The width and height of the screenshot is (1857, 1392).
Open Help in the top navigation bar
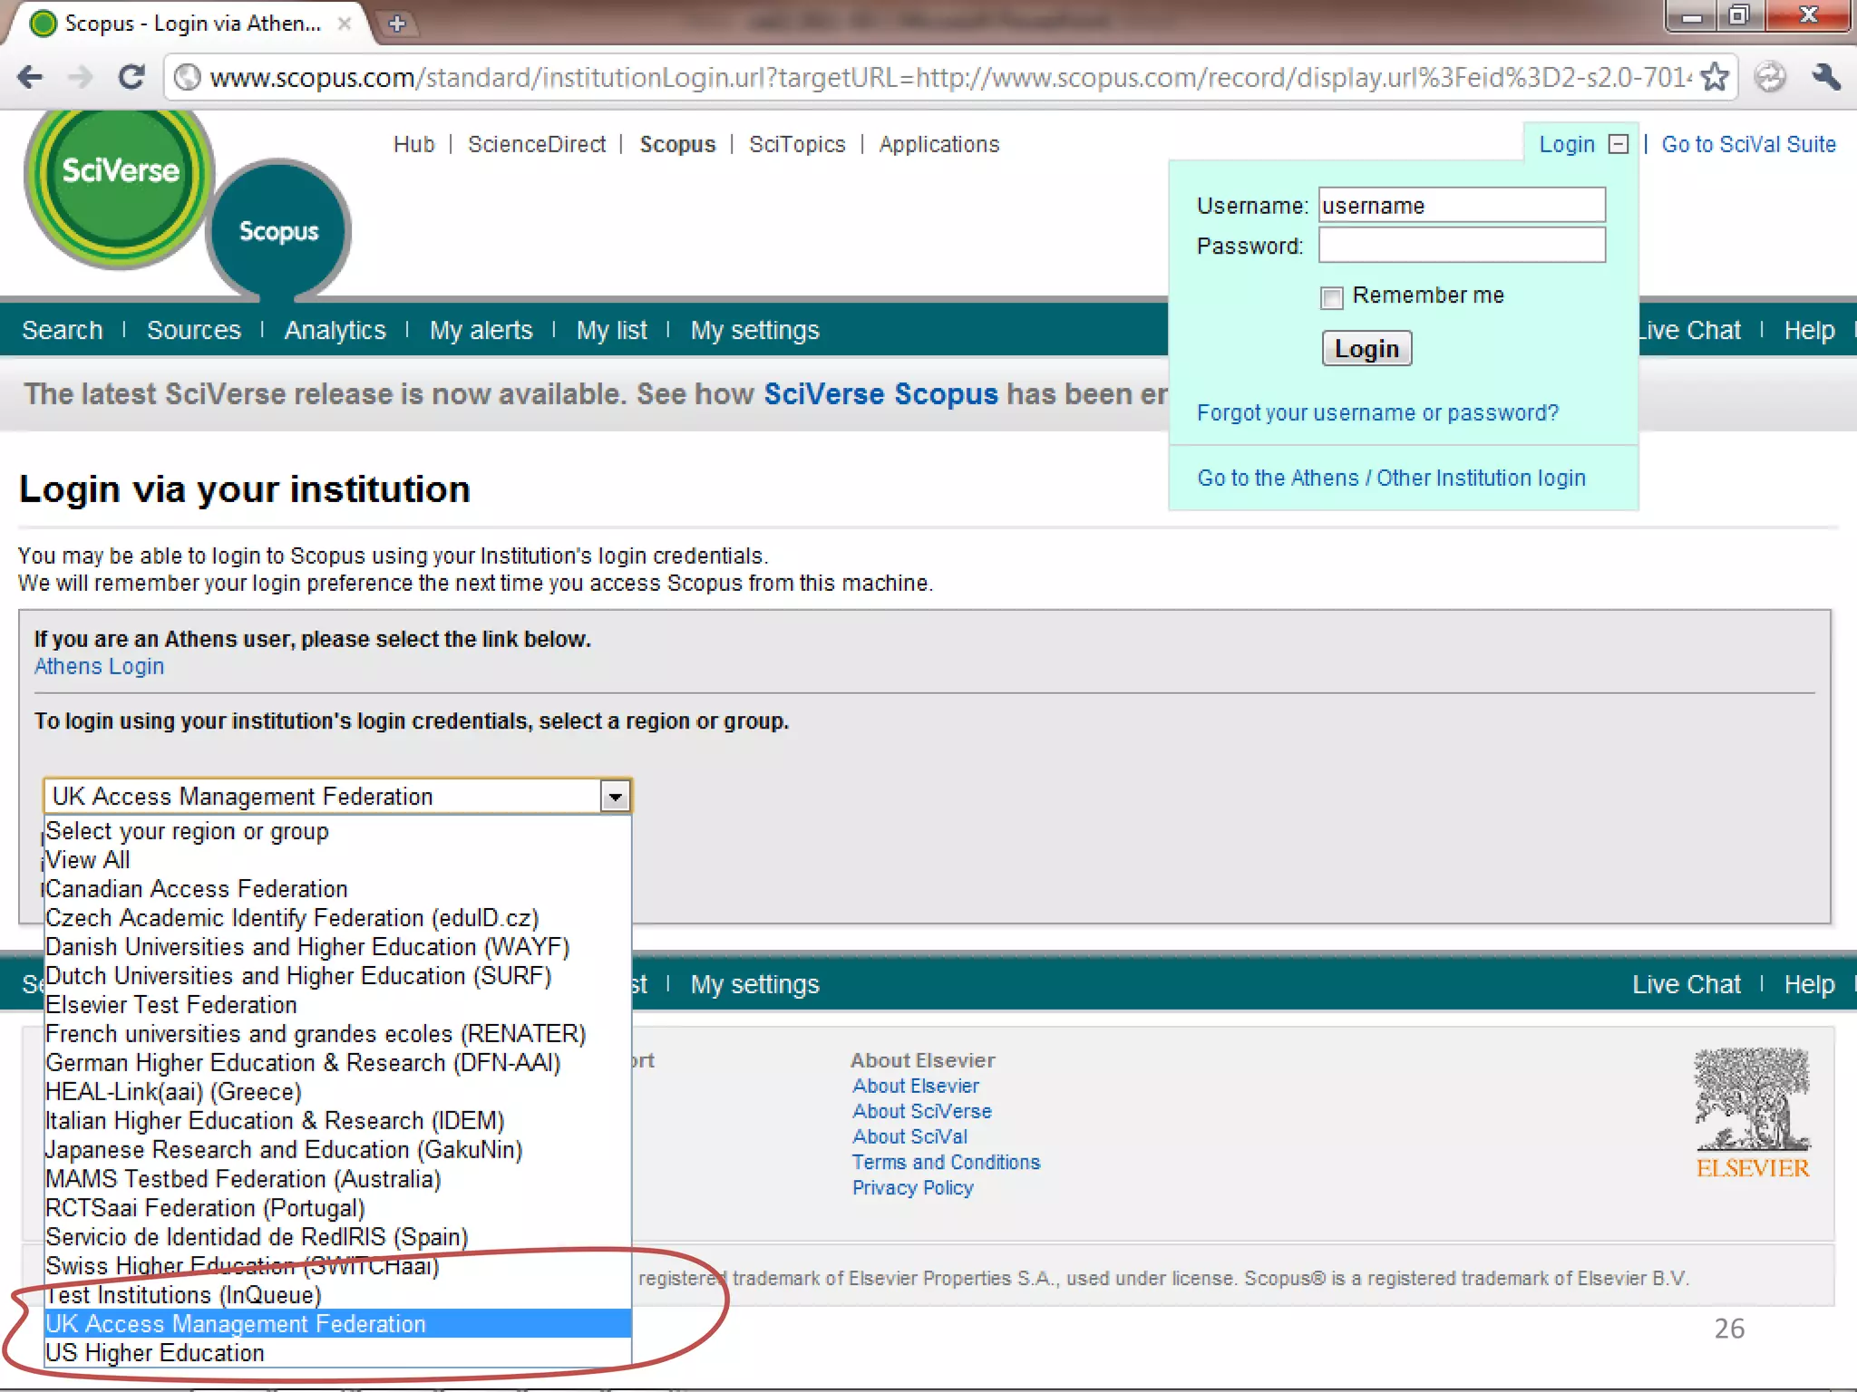(x=1810, y=331)
